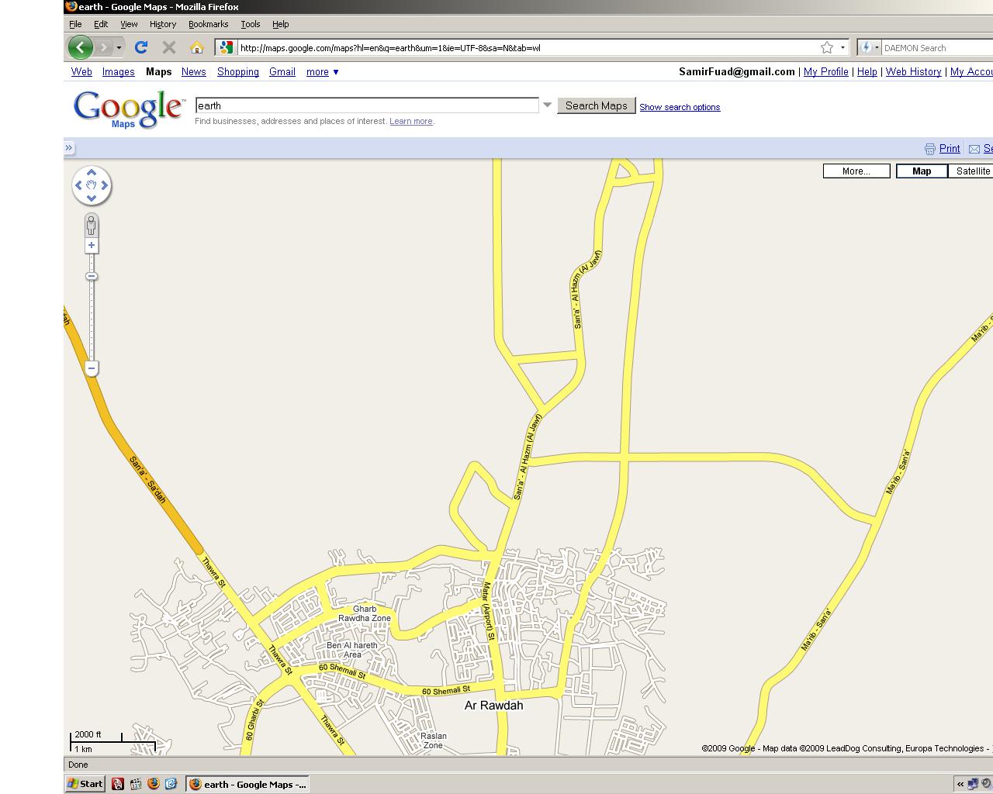Click Show search options link
The image size is (993, 794).
(680, 107)
